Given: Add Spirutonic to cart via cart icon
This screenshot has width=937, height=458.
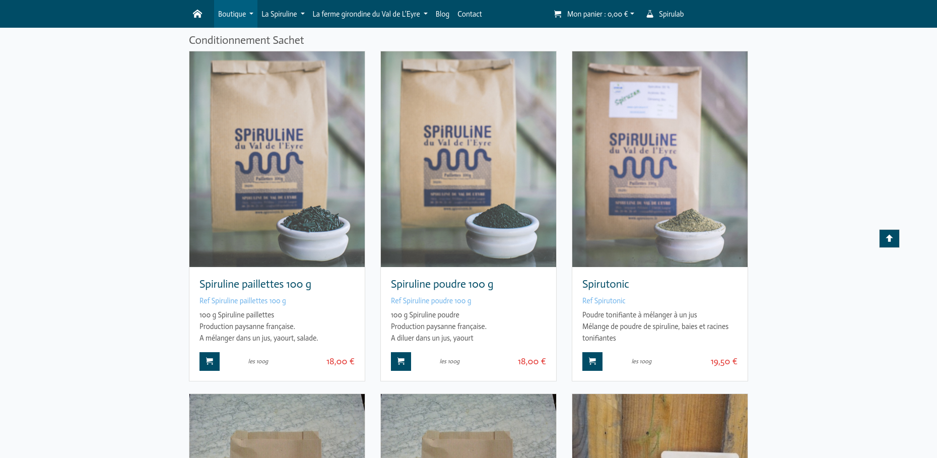Looking at the screenshot, I should click(x=592, y=361).
